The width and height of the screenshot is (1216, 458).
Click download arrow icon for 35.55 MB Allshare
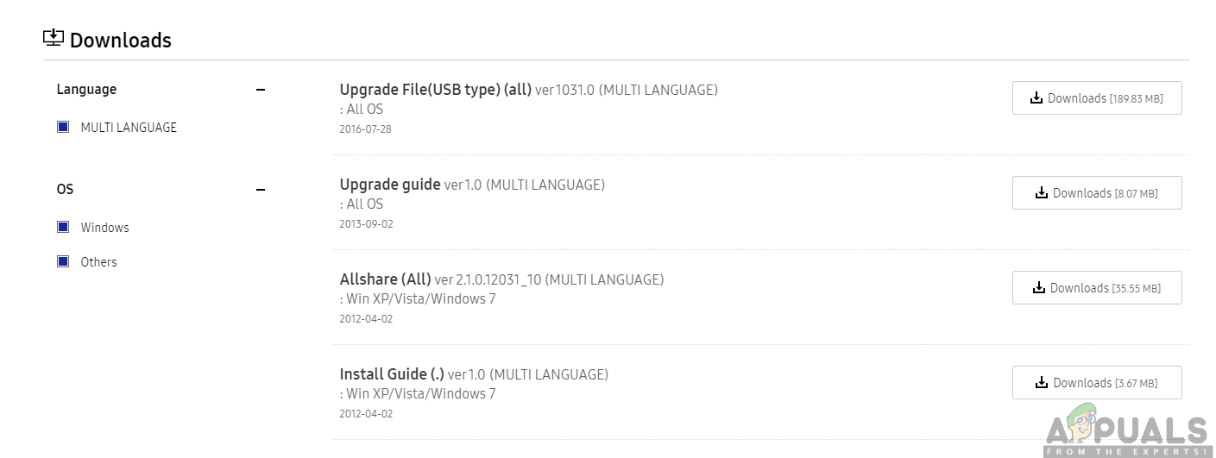[x=1039, y=288]
